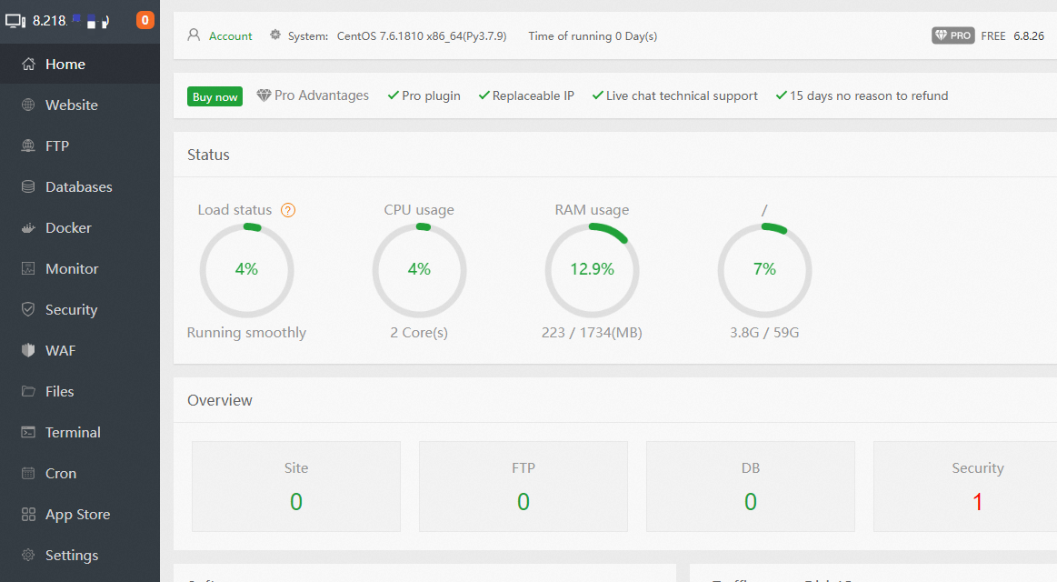Click the version number 6.8.26
Viewport: 1057px width, 582px height.
tap(1029, 35)
